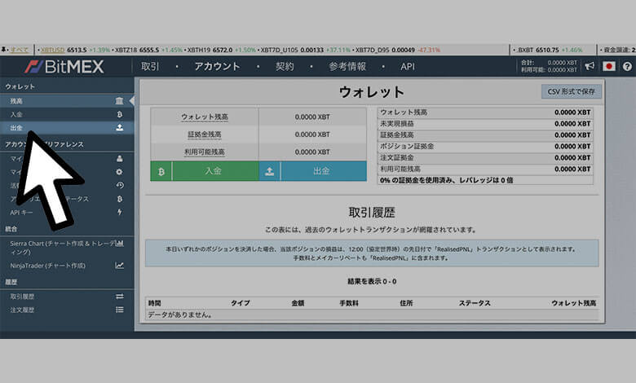Click the gear preferences icon in sidebar
The height and width of the screenshot is (383, 636).
[119, 172]
